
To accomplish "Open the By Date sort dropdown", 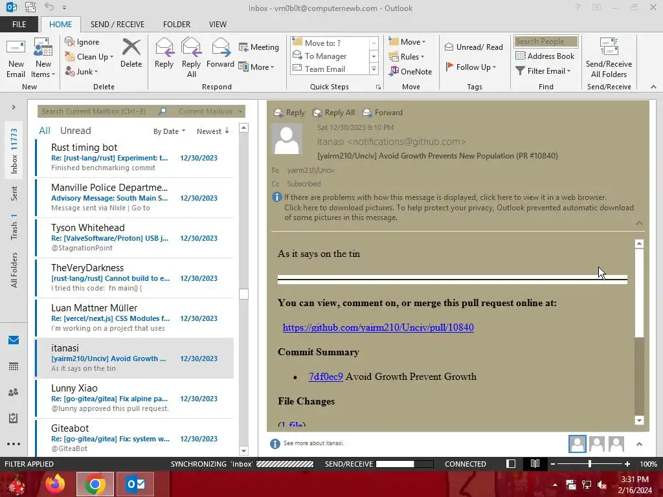I will coord(169,131).
